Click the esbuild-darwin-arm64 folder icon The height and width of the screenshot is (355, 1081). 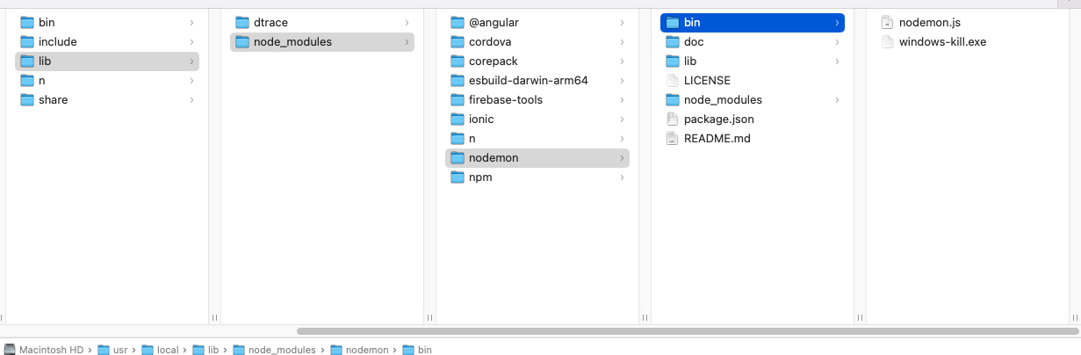click(x=457, y=80)
